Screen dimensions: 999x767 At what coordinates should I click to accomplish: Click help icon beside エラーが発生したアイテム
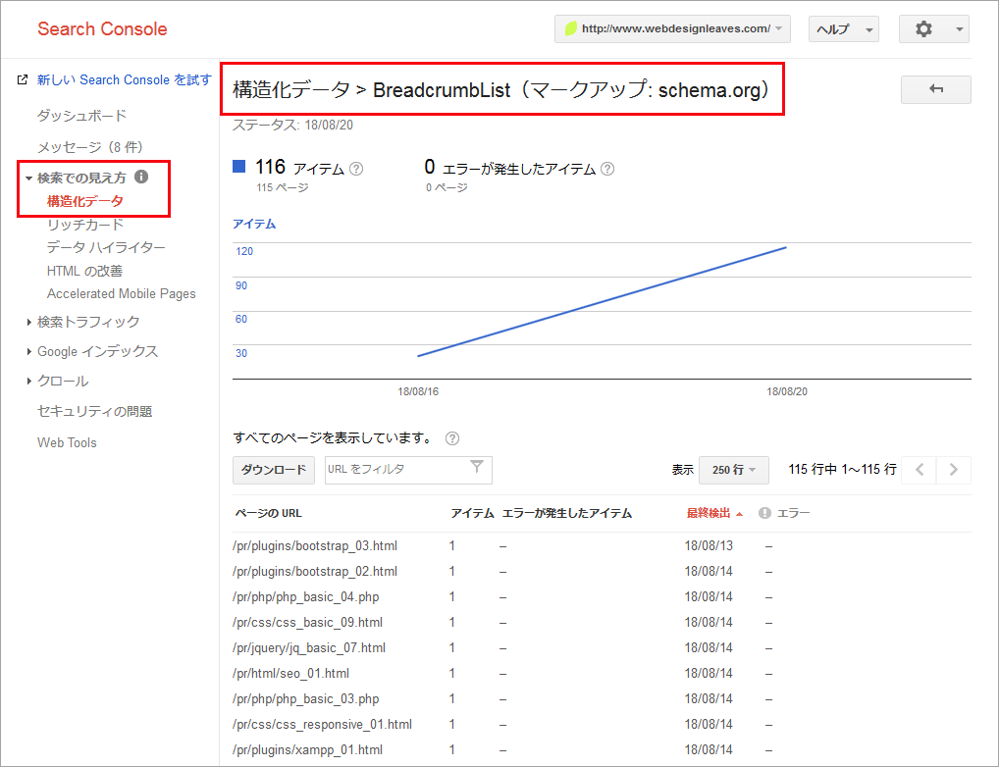(607, 169)
